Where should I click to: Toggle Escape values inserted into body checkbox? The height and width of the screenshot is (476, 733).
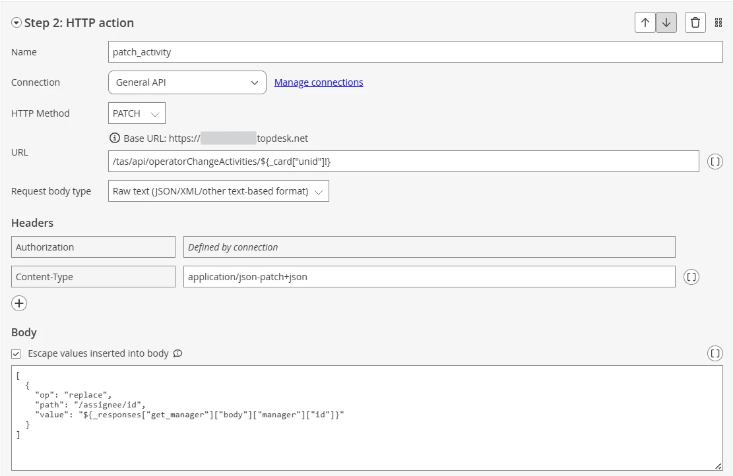click(16, 353)
